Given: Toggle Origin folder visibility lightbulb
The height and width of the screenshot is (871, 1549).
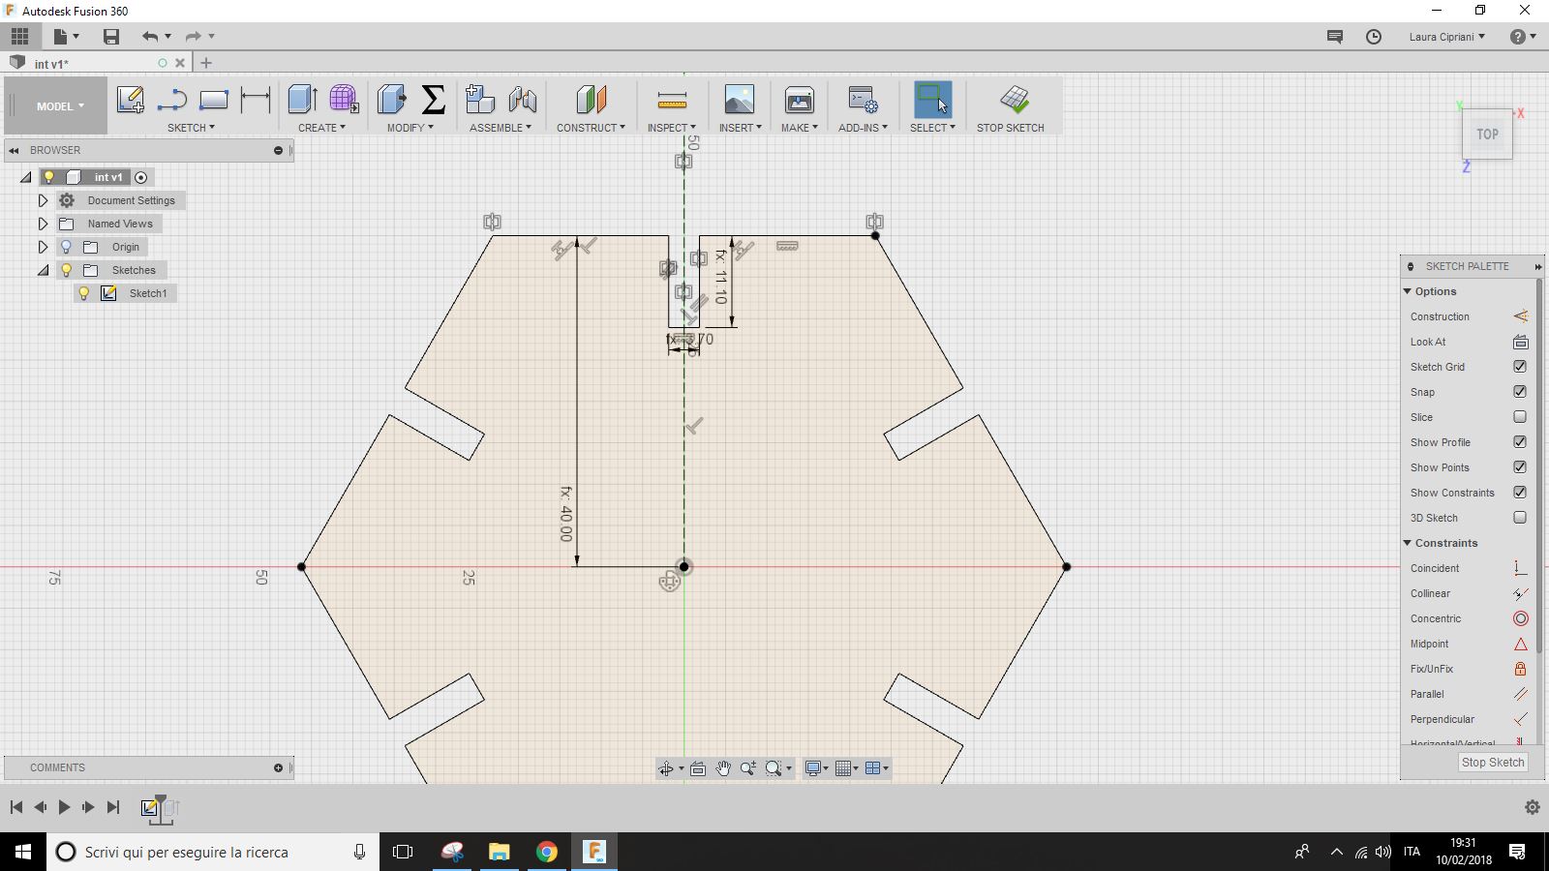Looking at the screenshot, I should [66, 247].
